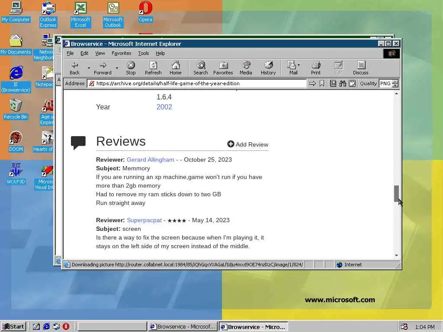The height and width of the screenshot is (332, 443).
Task: Select the Outlook Express desktop icon
Action: coord(48,15)
